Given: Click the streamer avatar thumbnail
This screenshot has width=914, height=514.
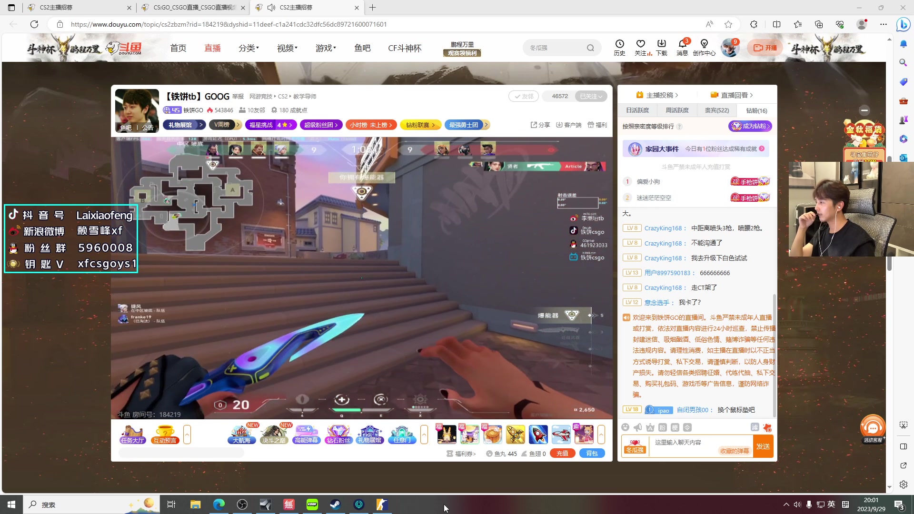Looking at the screenshot, I should 137,110.
